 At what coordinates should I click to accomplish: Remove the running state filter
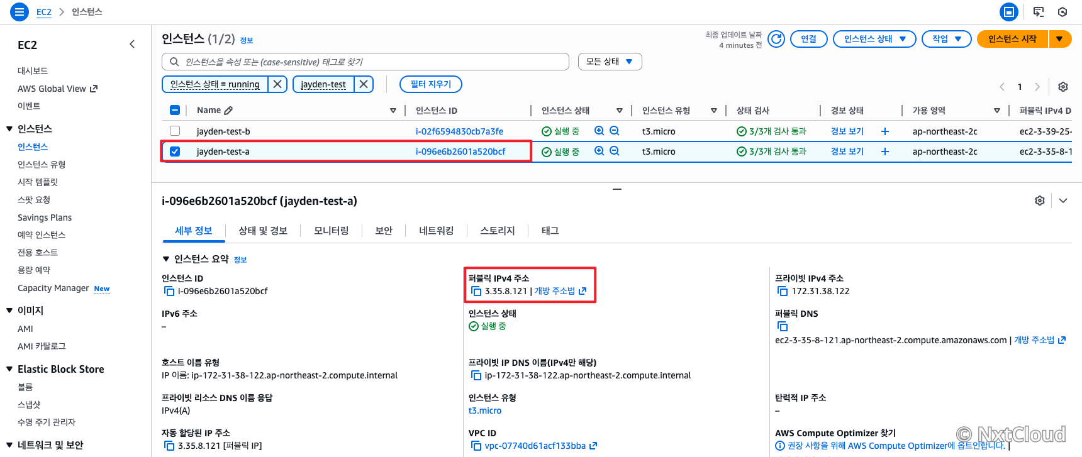tap(277, 84)
